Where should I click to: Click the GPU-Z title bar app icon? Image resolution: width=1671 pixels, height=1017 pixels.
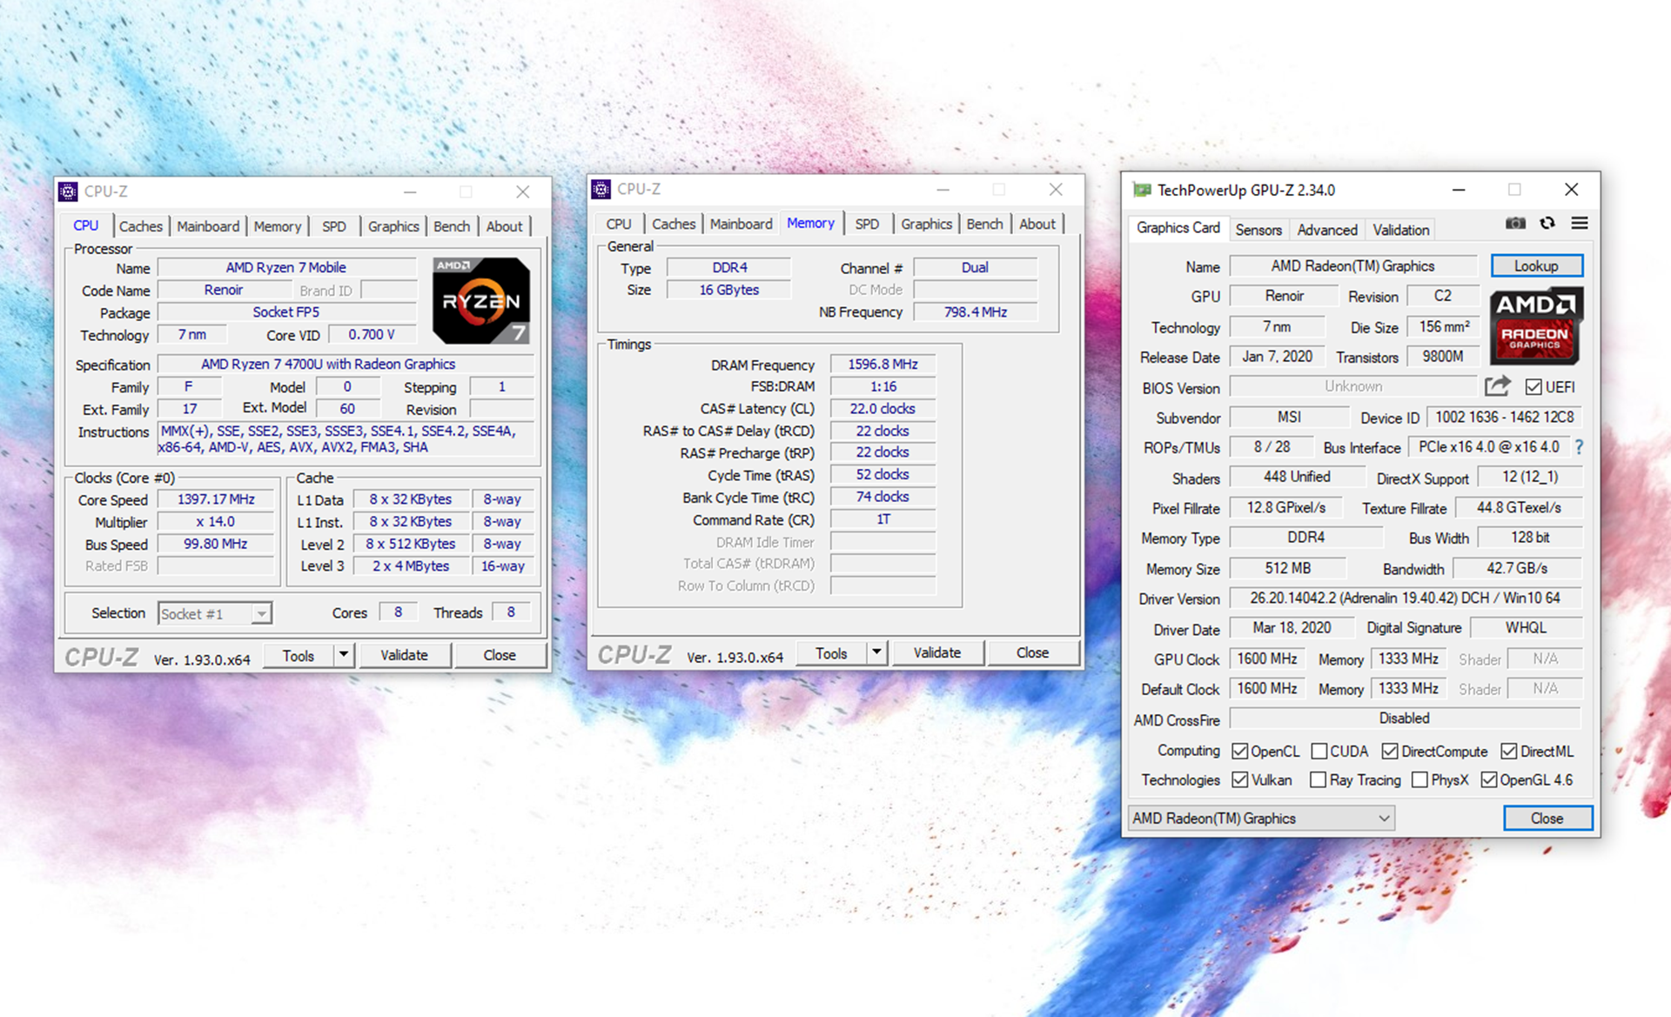pos(1142,190)
